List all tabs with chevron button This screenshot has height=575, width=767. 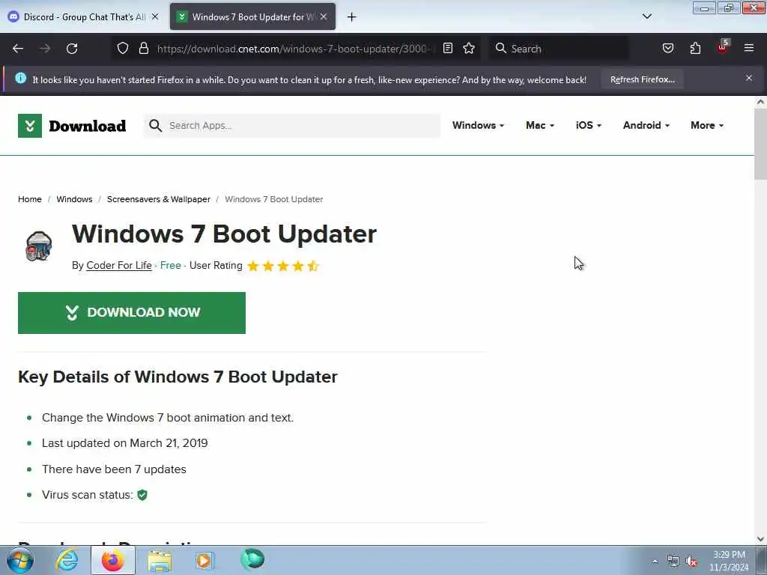tap(647, 16)
